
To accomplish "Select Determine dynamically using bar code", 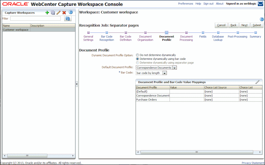I will pos(137,59).
